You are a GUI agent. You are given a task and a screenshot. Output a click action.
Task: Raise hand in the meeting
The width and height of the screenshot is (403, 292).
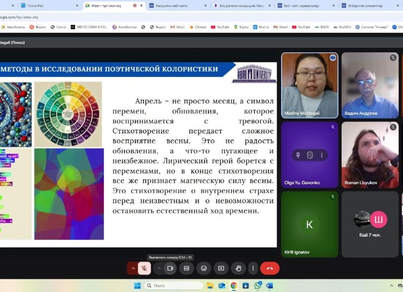pos(237,268)
